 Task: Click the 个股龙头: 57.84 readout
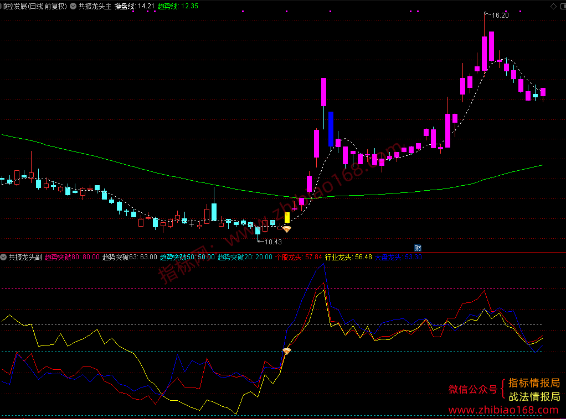pos(299,257)
